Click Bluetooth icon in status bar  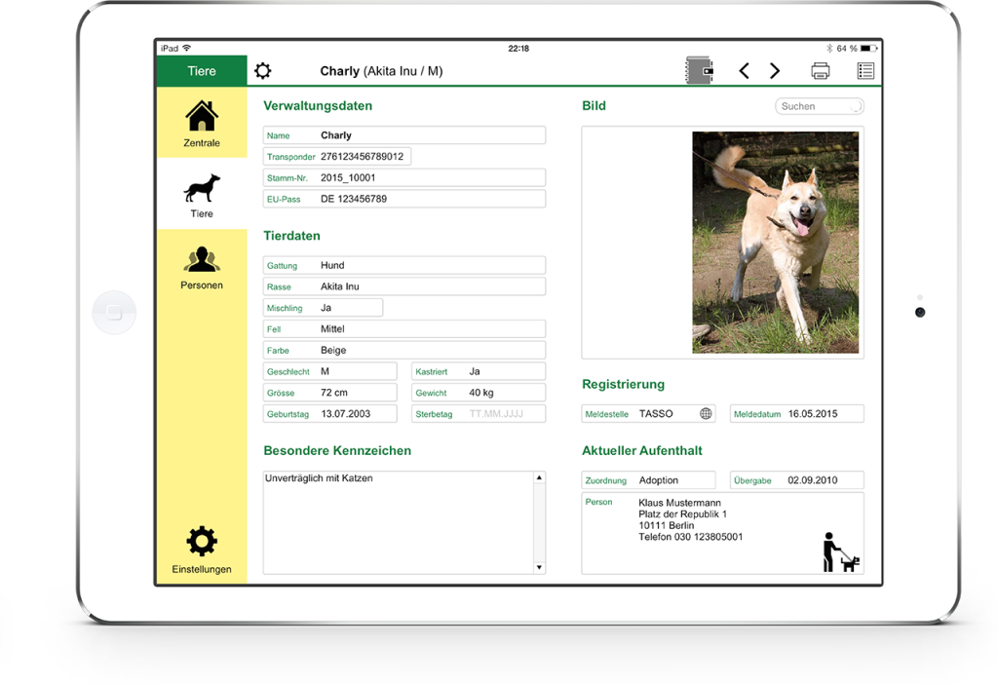[x=828, y=49]
